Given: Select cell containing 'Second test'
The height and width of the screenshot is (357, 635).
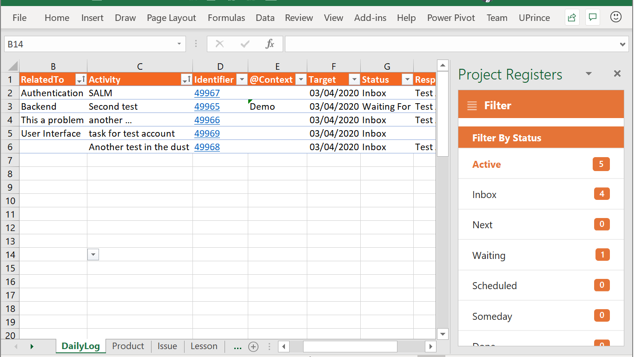Looking at the screenshot, I should pos(140,106).
